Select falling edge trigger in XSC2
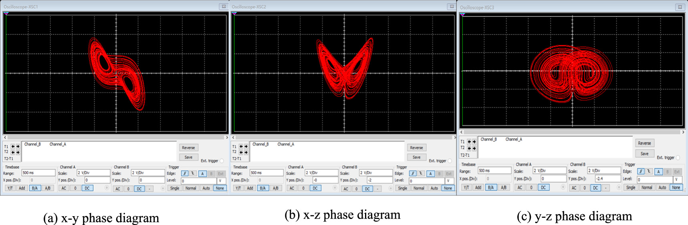The image size is (688, 225). pyautogui.click(x=421, y=173)
